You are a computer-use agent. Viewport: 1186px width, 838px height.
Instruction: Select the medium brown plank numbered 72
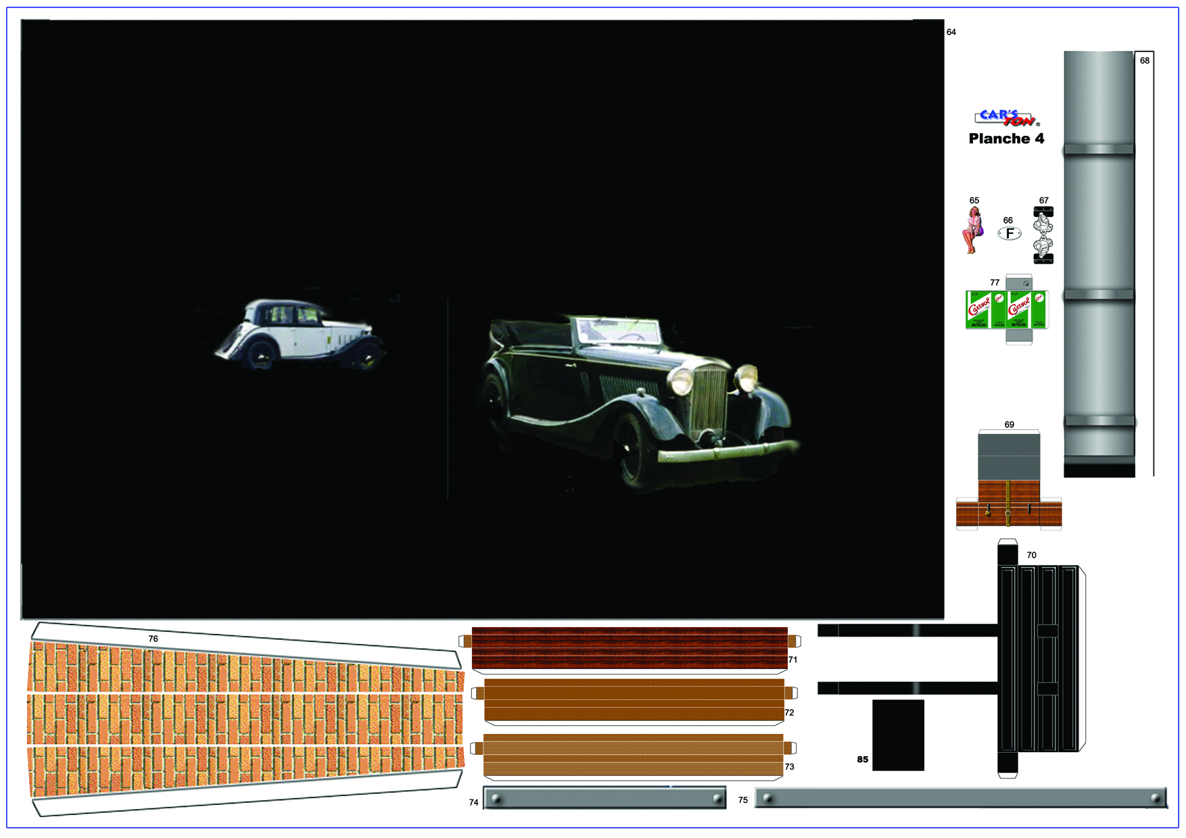634,699
